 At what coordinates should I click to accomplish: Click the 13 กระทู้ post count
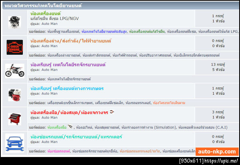pos(218,65)
